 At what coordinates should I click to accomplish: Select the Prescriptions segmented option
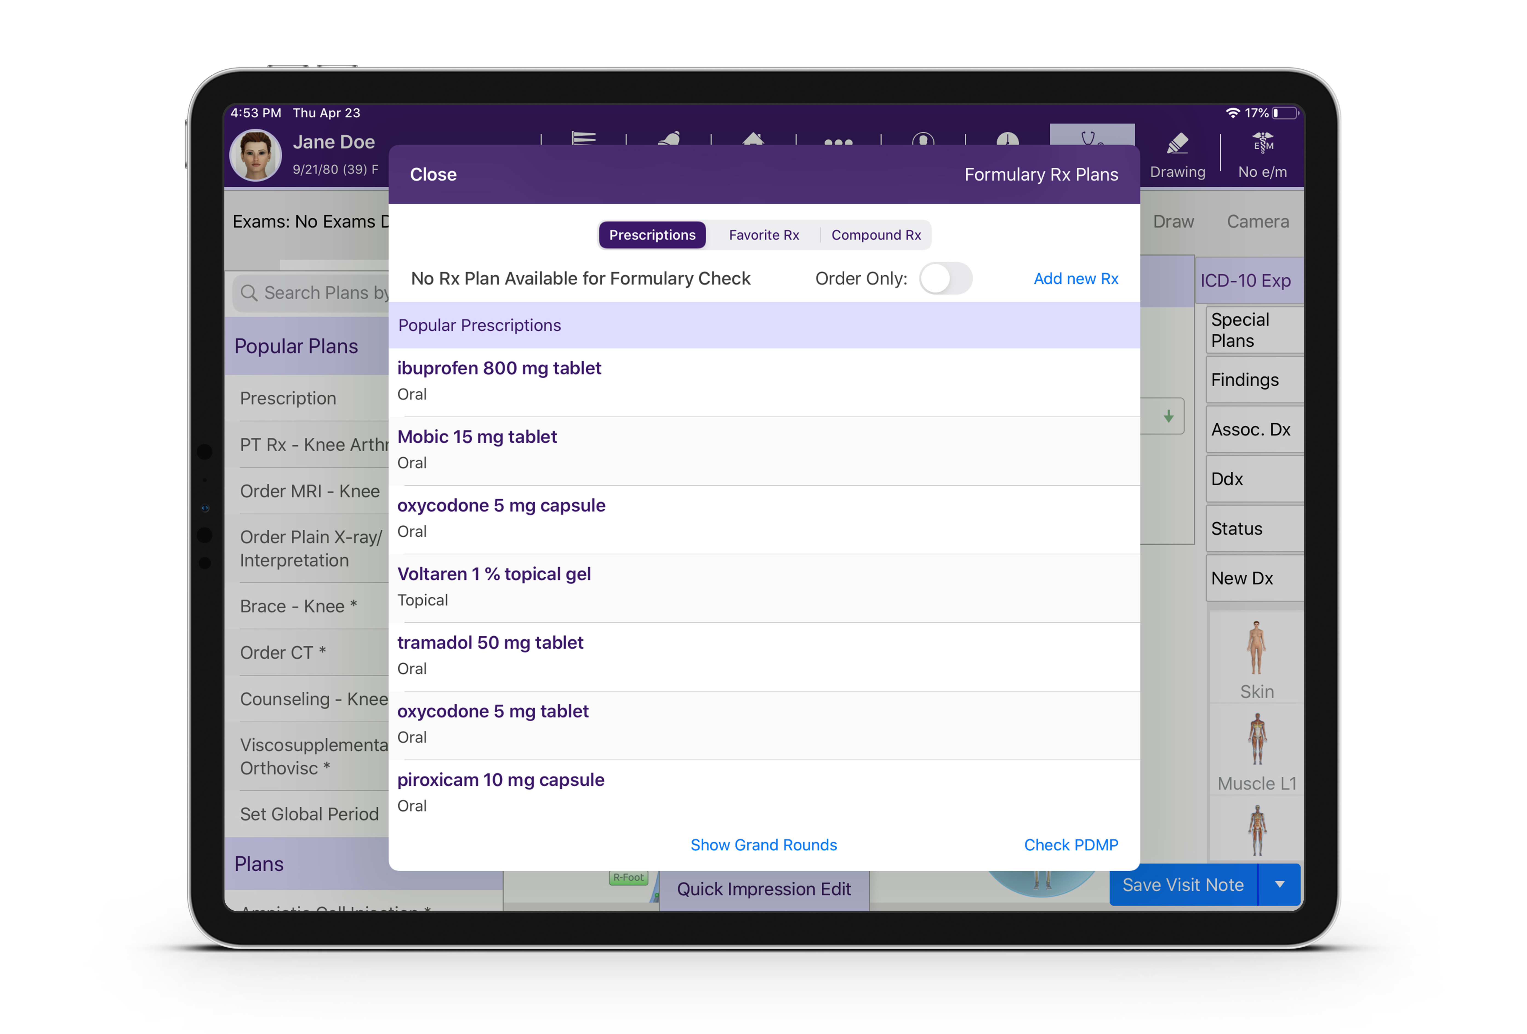[652, 235]
